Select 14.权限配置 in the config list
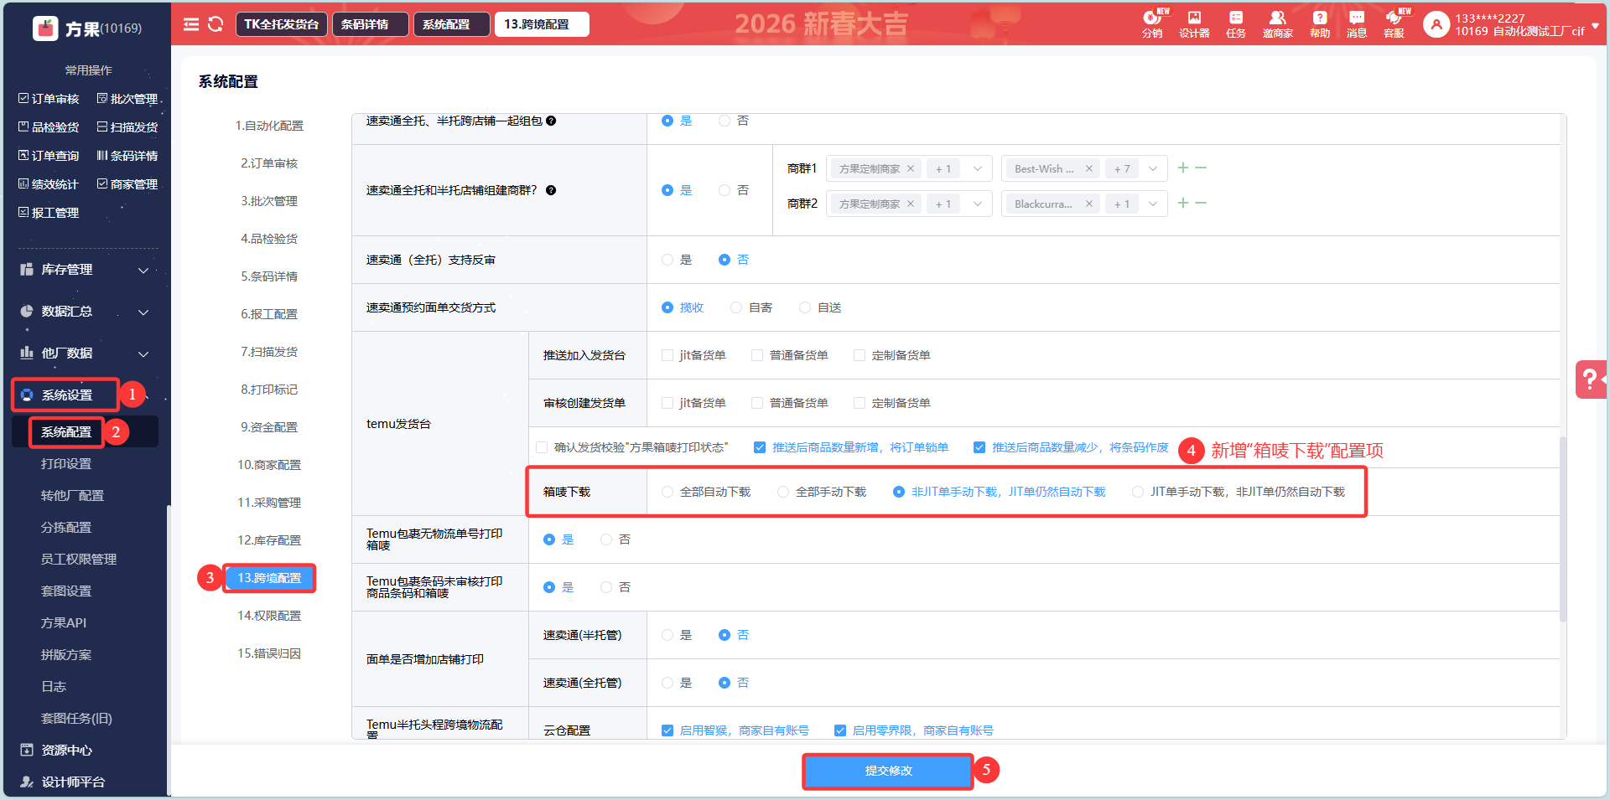This screenshot has height=800, width=1610. coord(269,616)
